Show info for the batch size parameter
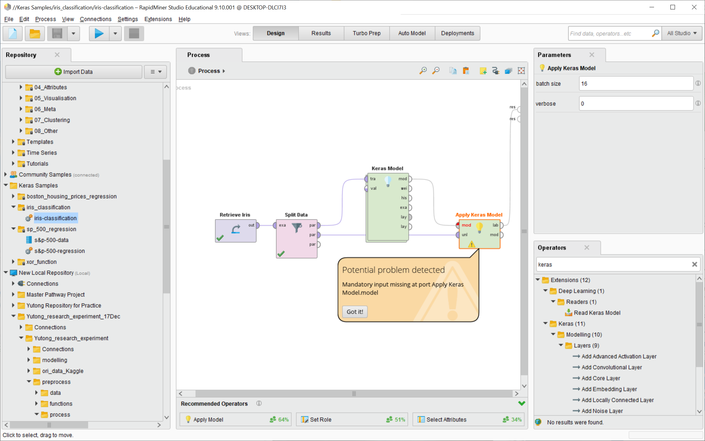705x441 pixels. click(698, 83)
